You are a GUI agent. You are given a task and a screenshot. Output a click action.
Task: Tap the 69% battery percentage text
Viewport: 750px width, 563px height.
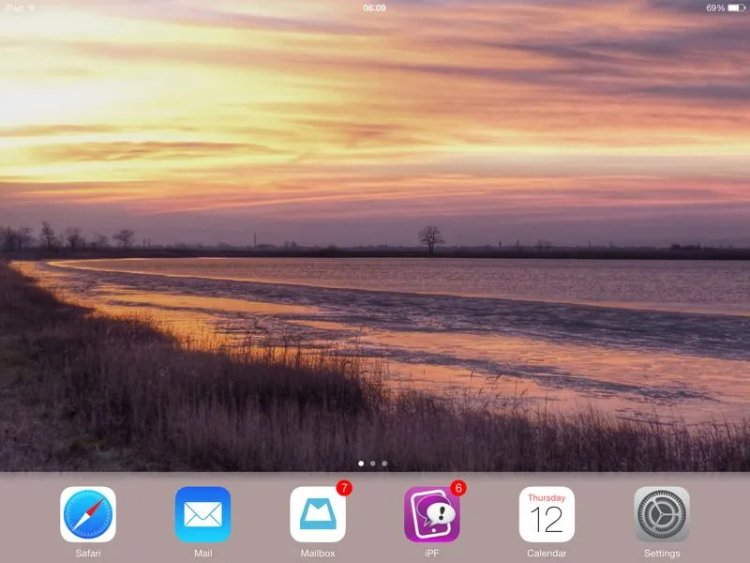click(715, 8)
